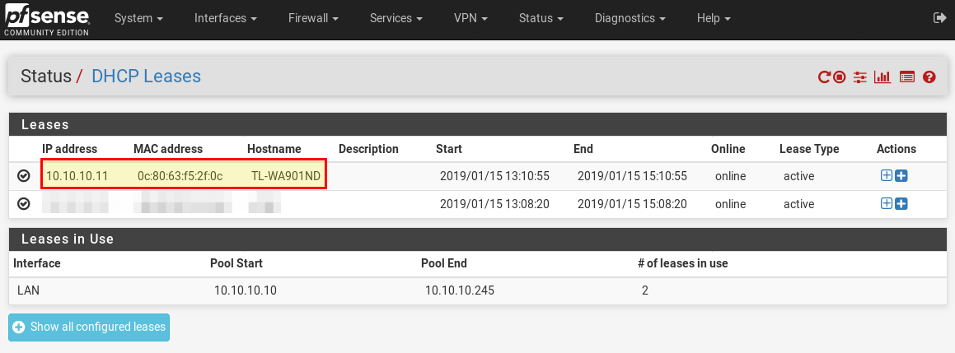Add static mapping for the TL-WA901ND lease
Image resolution: width=955 pixels, height=353 pixels.
(x=887, y=176)
